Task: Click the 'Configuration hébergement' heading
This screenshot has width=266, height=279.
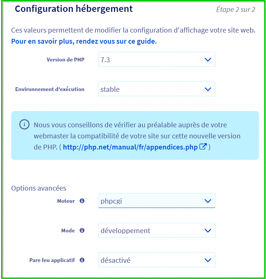Action: (x=74, y=9)
